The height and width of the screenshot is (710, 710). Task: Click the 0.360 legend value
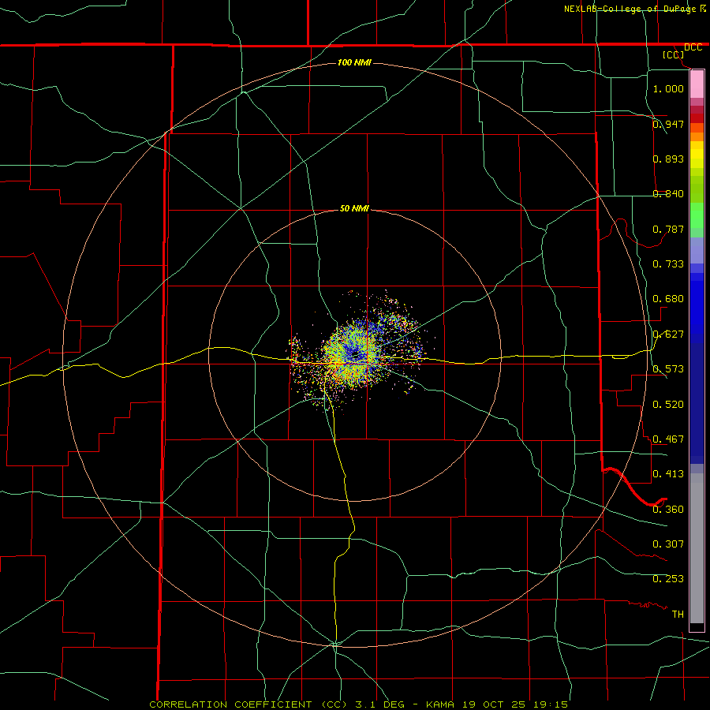point(668,510)
